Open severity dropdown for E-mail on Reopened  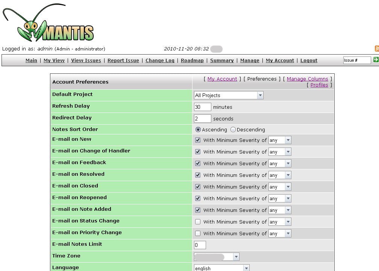pyautogui.click(x=280, y=198)
